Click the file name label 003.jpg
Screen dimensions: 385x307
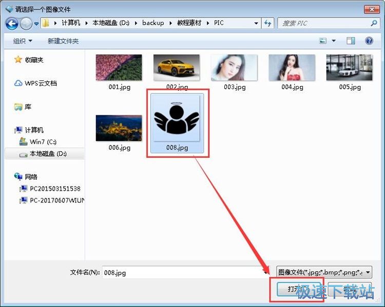[x=235, y=87]
